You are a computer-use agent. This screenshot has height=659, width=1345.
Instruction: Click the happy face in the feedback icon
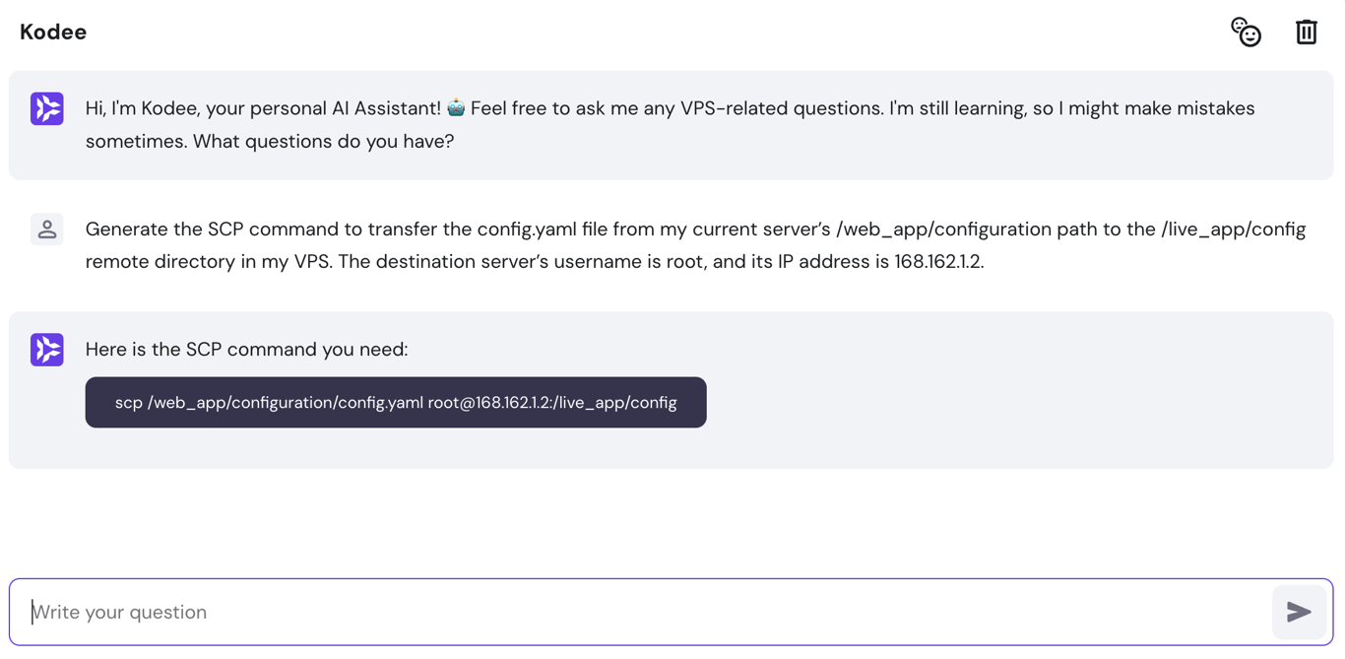[1250, 36]
